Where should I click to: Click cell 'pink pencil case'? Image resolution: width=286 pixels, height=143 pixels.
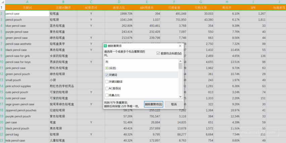pos(27,68)
